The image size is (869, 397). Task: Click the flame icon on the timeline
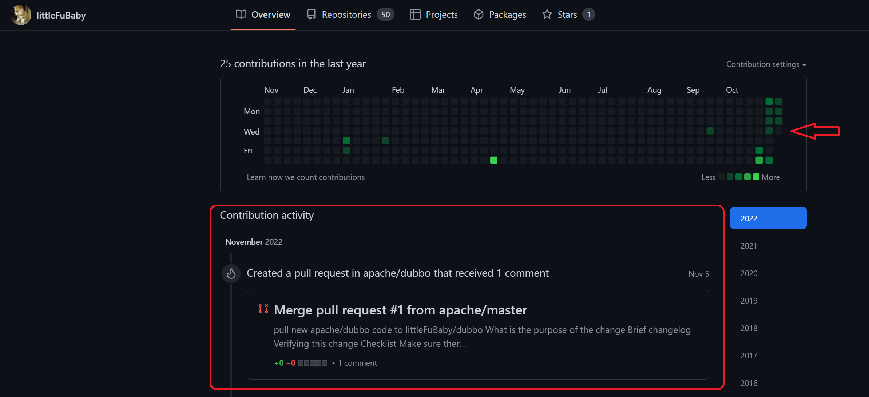(231, 273)
